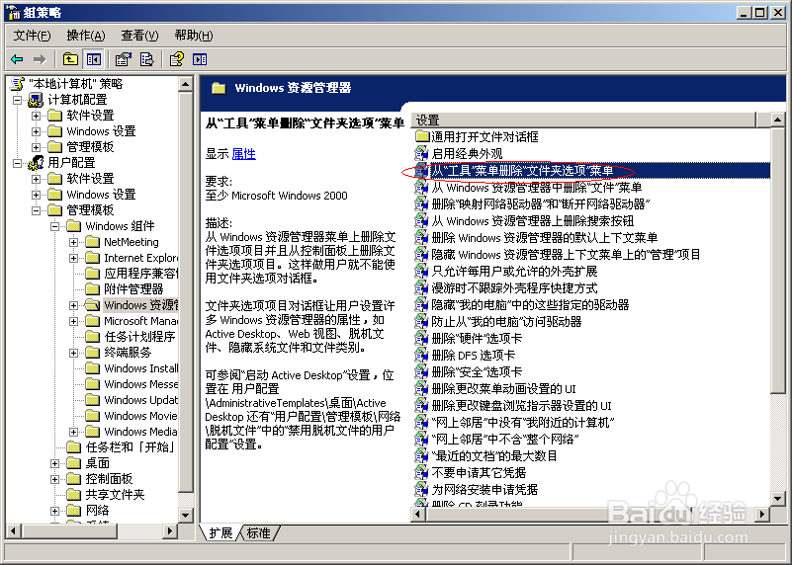Select the Windows Installer tree item
This screenshot has width=792, height=565.
pyautogui.click(x=141, y=368)
